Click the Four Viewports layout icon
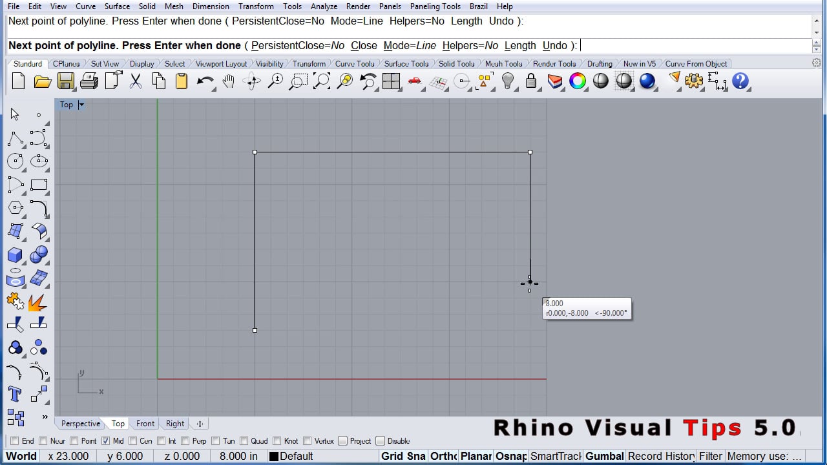 tap(391, 81)
